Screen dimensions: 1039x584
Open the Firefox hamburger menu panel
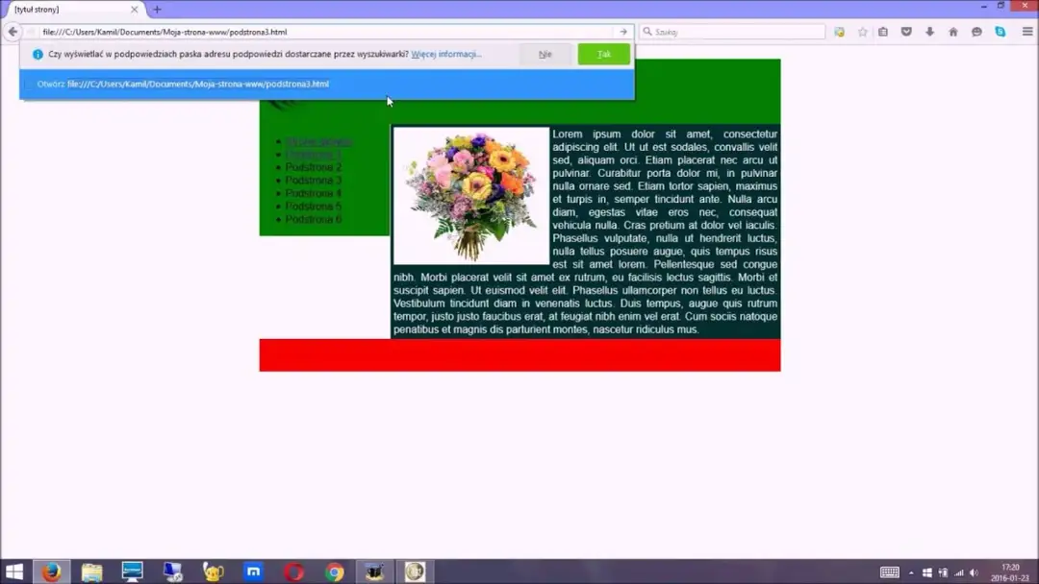pyautogui.click(x=1026, y=32)
